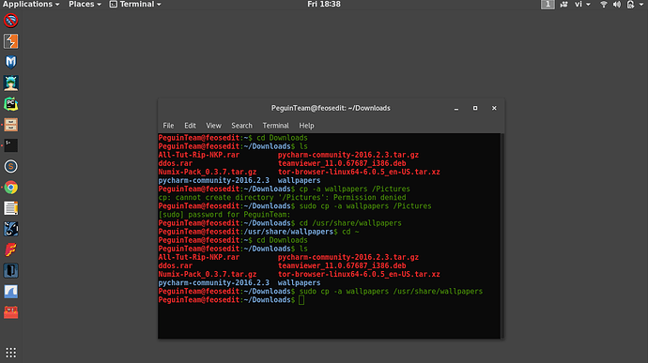Maximize the terminal window
Screen dimensions: 648x363
(475, 108)
